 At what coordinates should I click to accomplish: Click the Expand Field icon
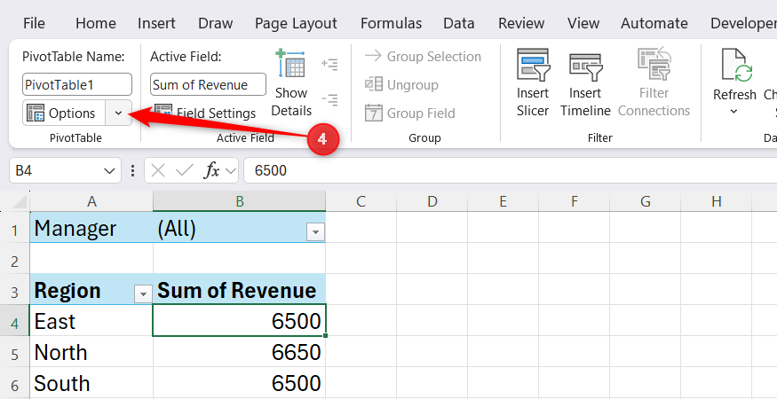[x=329, y=65]
